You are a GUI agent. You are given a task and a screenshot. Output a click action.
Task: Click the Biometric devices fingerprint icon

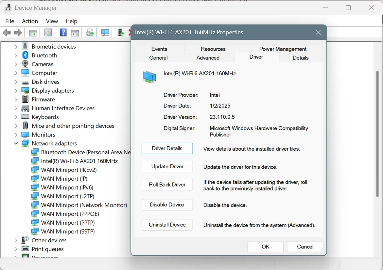[25, 46]
